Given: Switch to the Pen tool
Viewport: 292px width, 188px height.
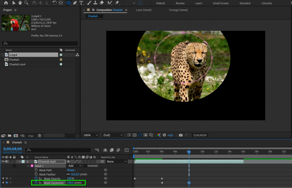Looking at the screenshot, I should (75, 3).
